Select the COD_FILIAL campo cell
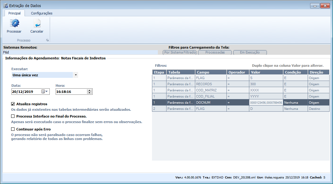Image resolution: width=333 pixels, height=184 pixels. pos(211,96)
